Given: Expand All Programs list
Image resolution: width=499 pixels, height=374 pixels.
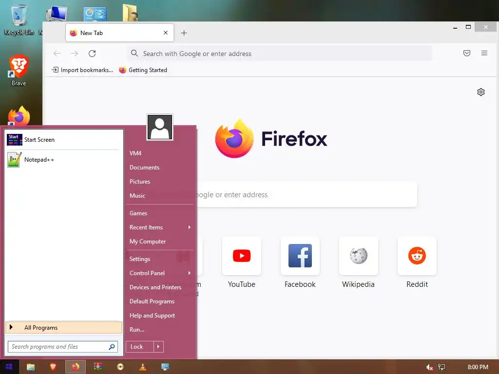Looking at the screenshot, I should pos(64,328).
